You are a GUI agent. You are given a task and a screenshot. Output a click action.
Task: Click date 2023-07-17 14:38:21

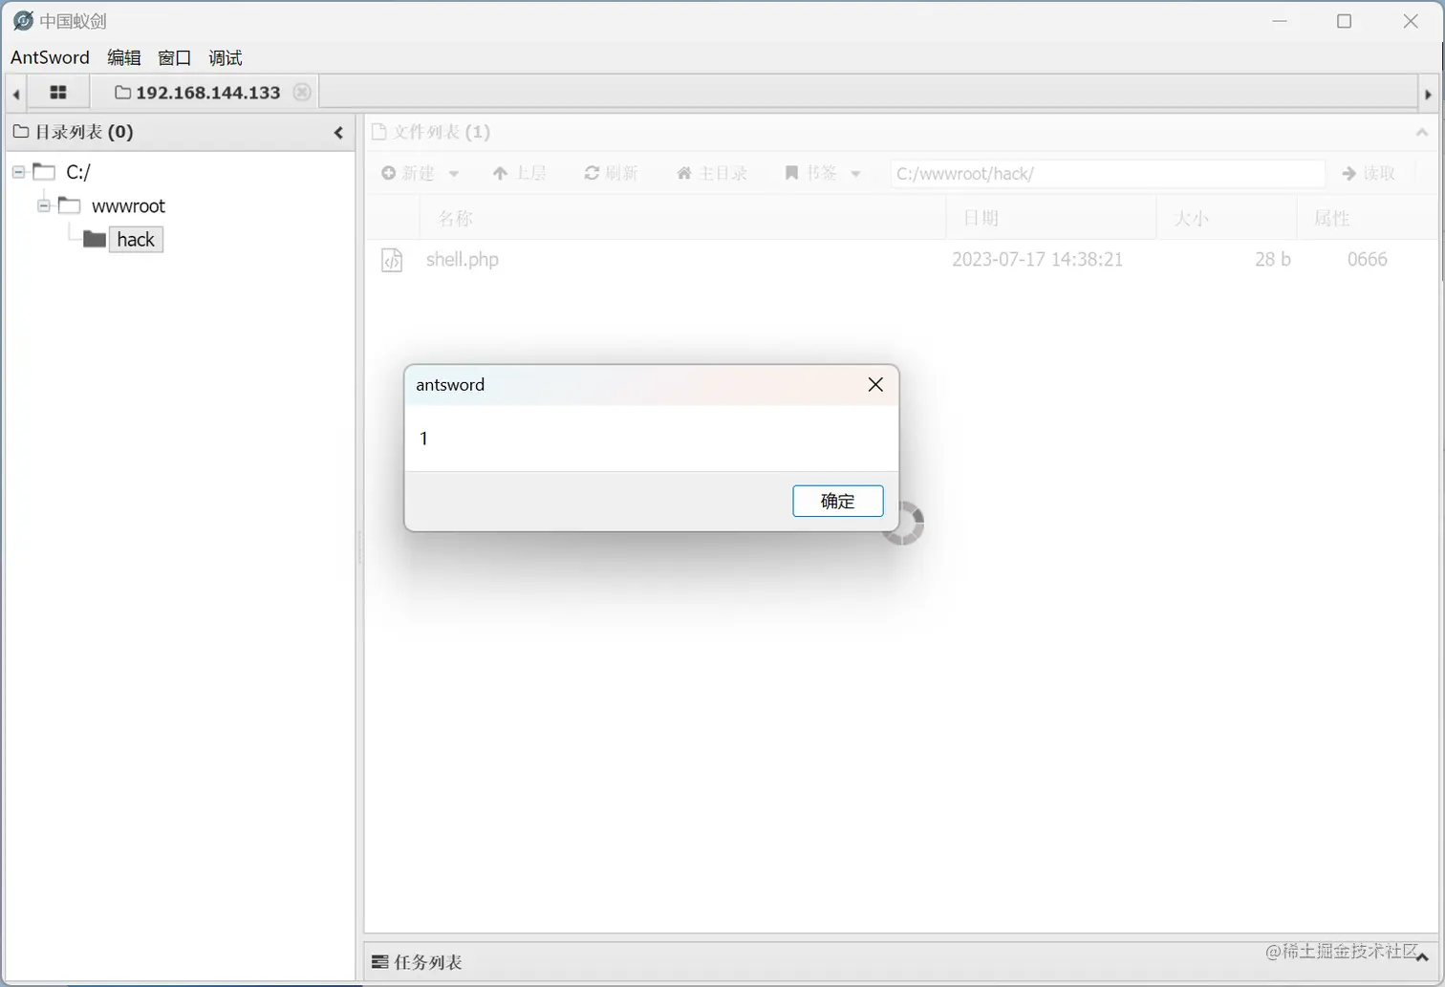pyautogui.click(x=1038, y=259)
